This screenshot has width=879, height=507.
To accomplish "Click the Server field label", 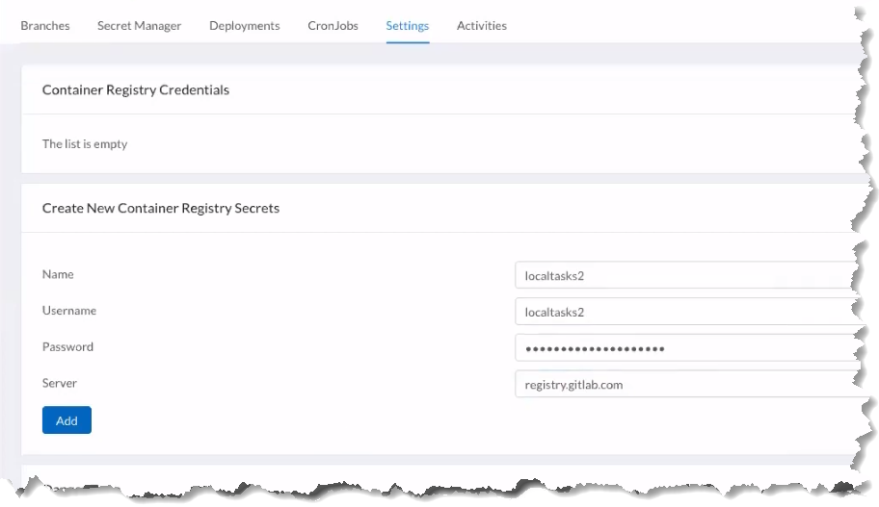I will [59, 383].
